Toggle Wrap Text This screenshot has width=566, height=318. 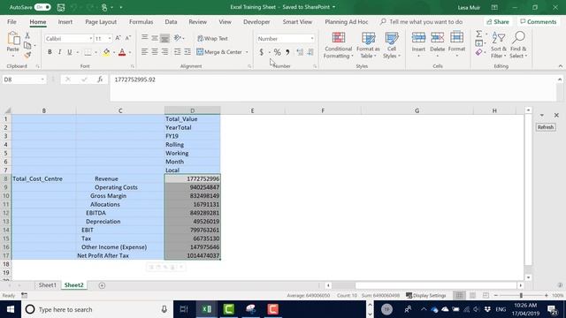[212, 38]
